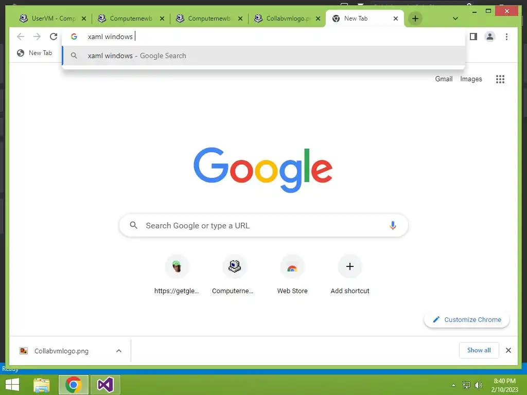Open the Gmail link
This screenshot has height=395, width=527.
coord(444,79)
